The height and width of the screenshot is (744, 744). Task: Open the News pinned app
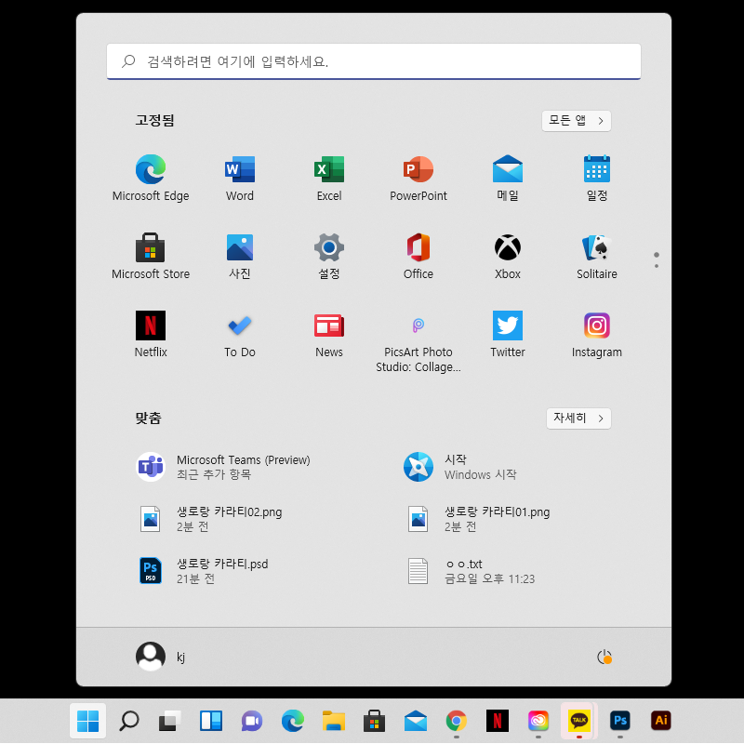[x=329, y=335]
